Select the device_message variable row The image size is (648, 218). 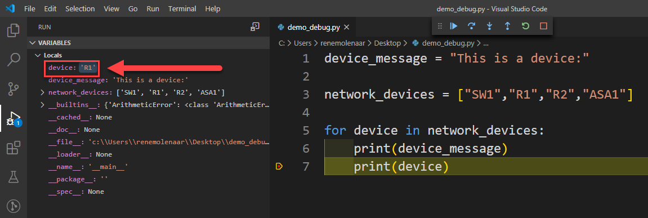point(148,80)
